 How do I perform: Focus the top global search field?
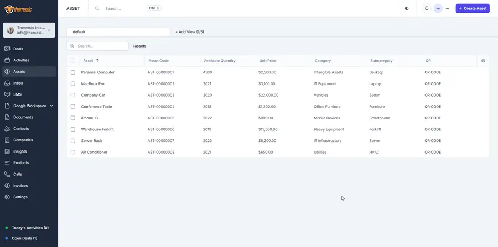124,8
